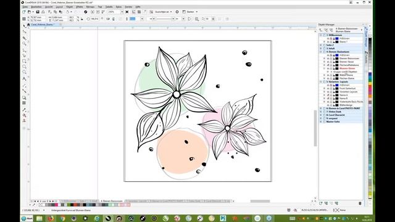Click the rotation angle input field

pyautogui.click(x=94, y=19)
